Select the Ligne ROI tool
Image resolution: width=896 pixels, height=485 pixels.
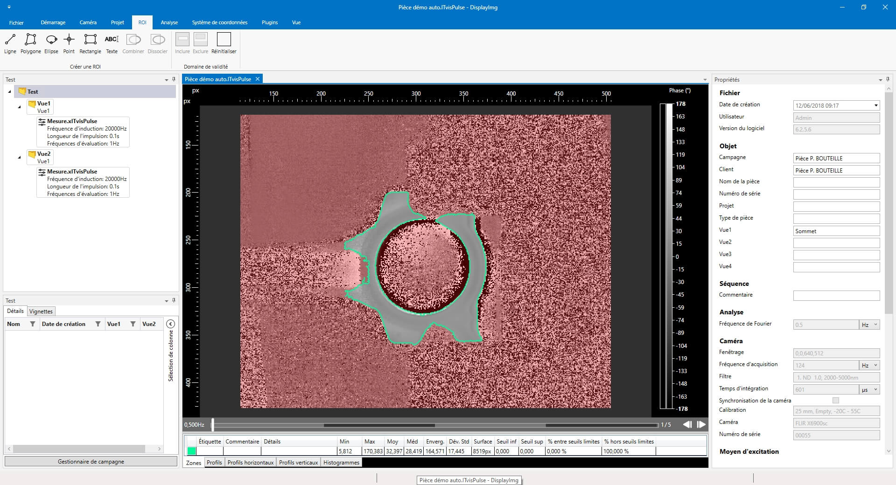10,44
